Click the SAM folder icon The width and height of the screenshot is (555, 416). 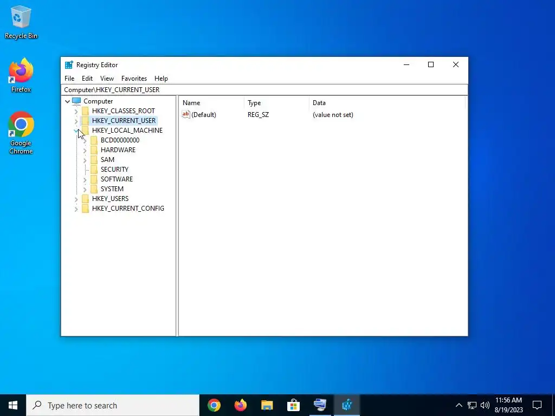coord(94,160)
